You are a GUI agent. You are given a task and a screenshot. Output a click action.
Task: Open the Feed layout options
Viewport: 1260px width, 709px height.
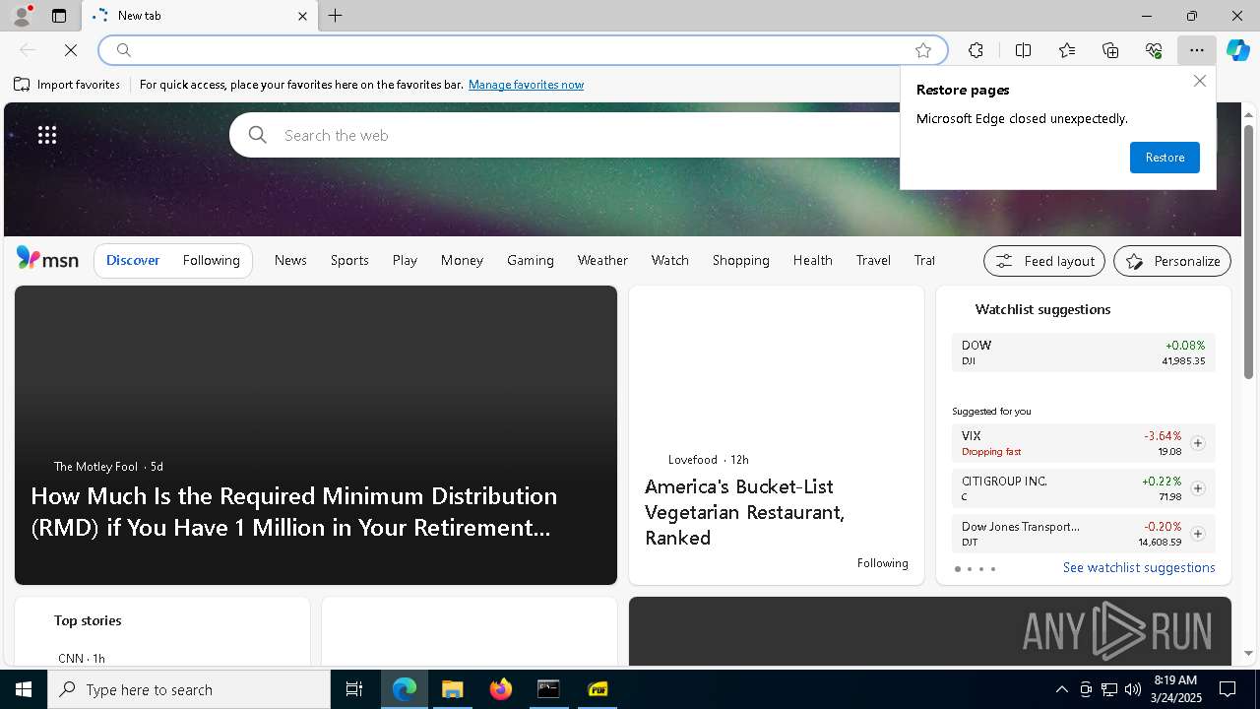pos(1044,261)
